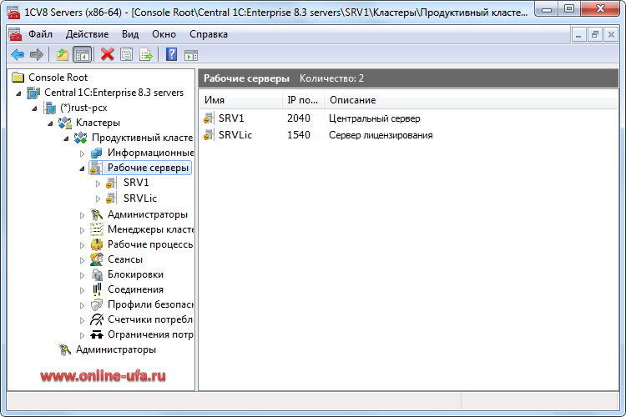Collapse the Кластеры node

point(50,123)
